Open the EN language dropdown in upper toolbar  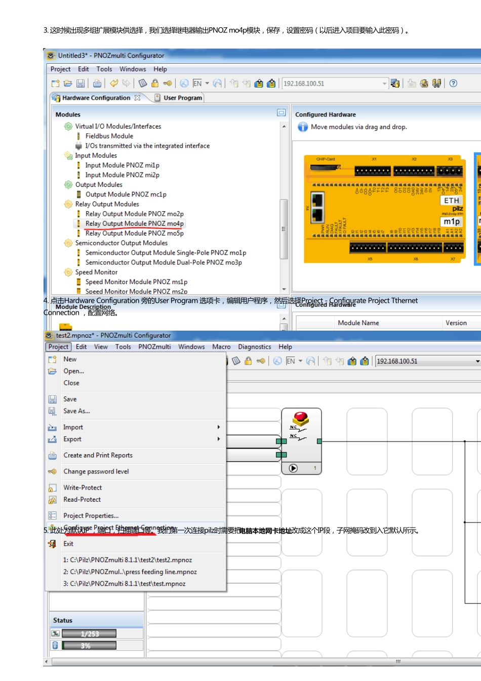point(207,84)
